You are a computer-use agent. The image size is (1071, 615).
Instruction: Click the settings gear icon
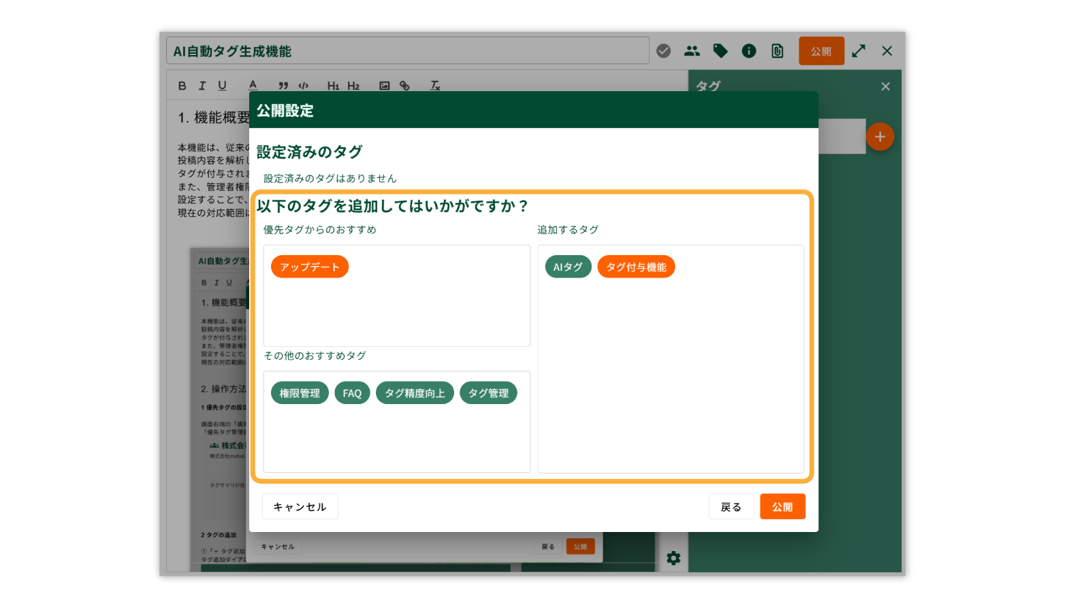[673, 559]
